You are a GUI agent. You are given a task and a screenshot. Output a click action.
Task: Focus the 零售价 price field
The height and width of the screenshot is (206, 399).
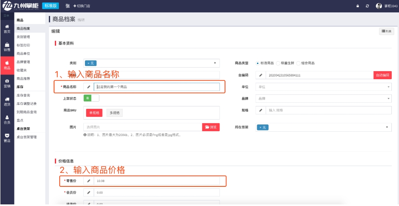coord(157,181)
